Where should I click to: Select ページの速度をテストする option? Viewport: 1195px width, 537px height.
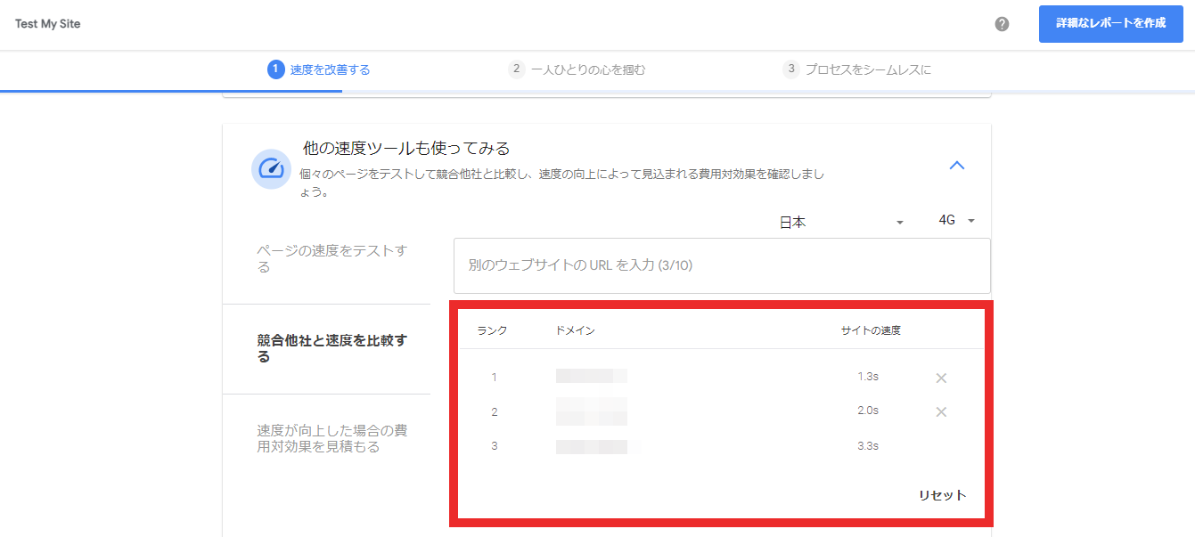(x=331, y=258)
